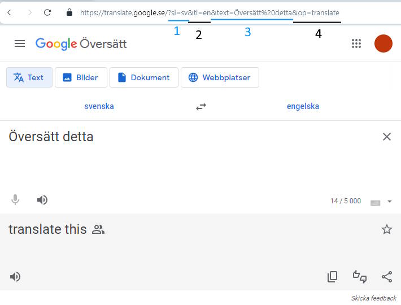Select the Text translation tab

pos(29,78)
